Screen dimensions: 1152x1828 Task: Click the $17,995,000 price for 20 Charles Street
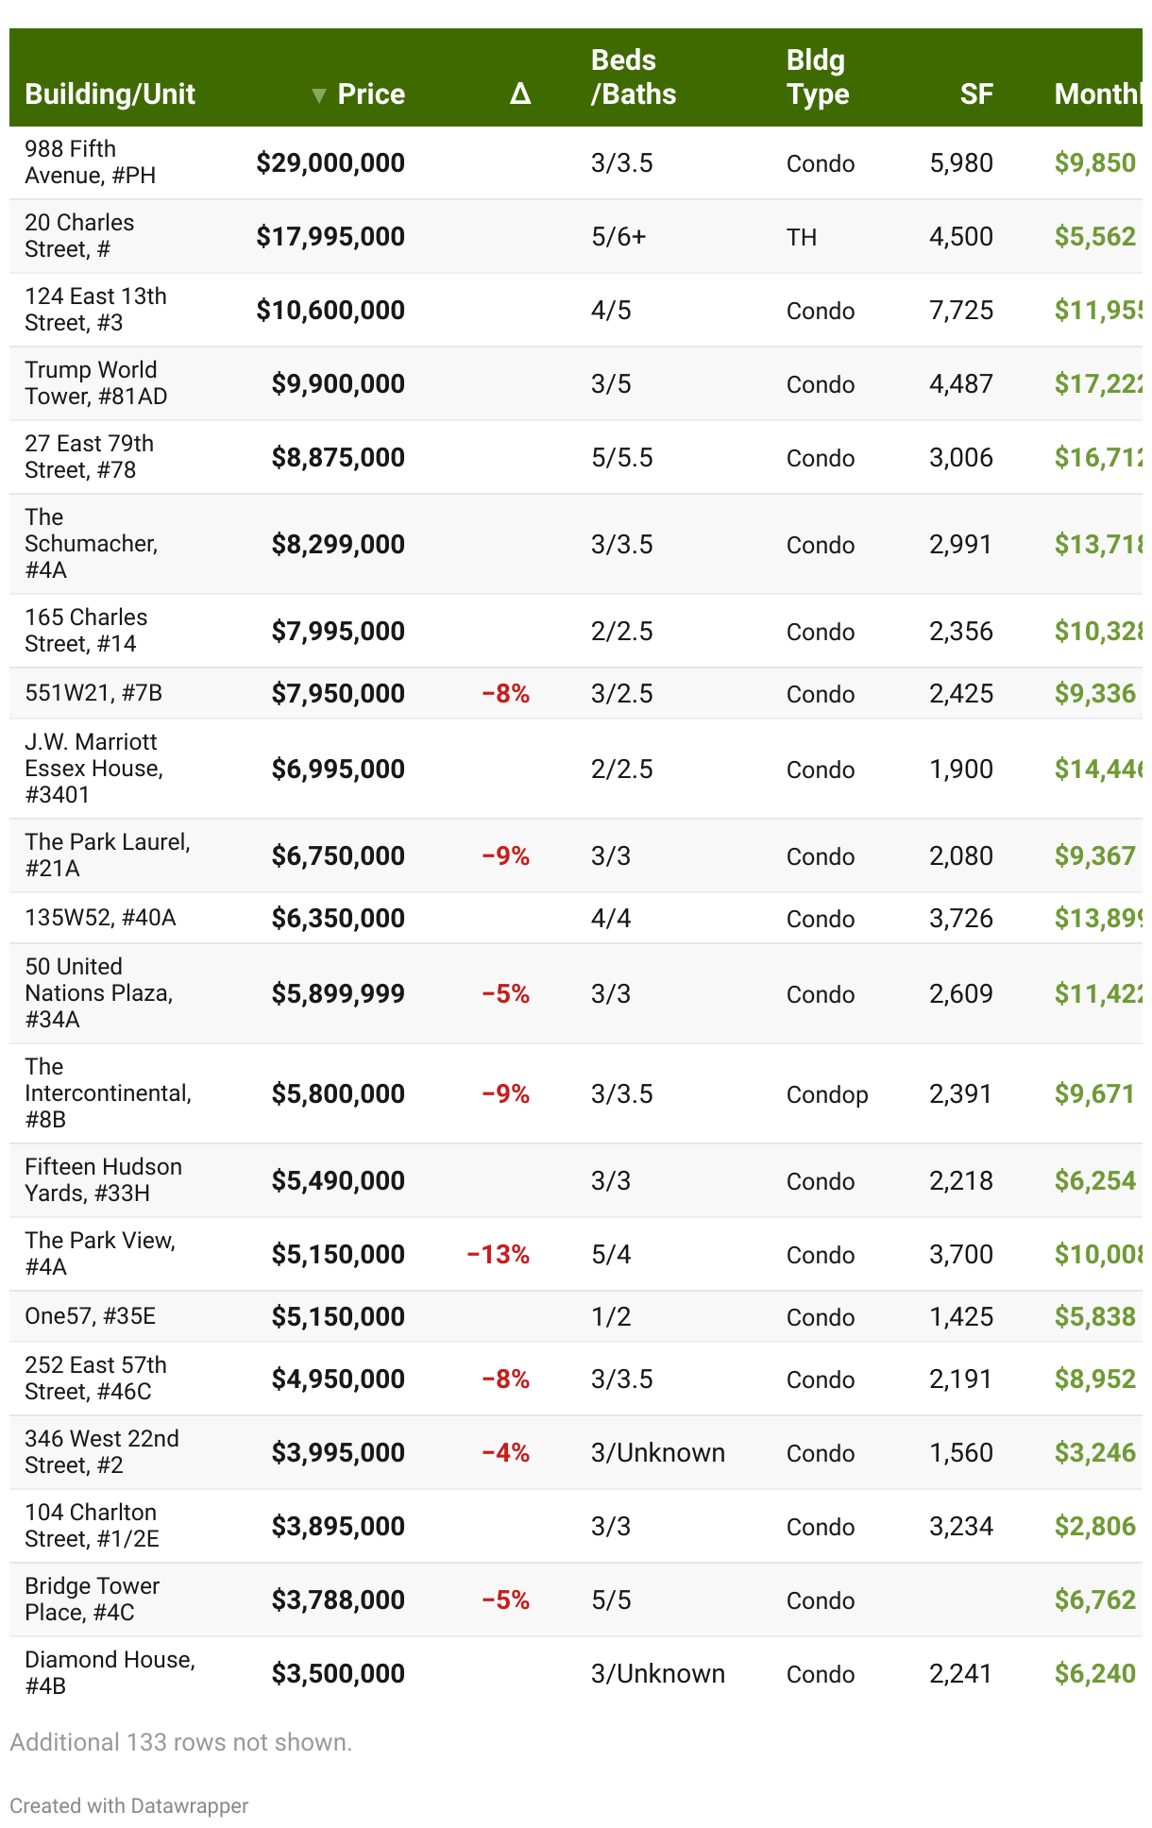(330, 236)
